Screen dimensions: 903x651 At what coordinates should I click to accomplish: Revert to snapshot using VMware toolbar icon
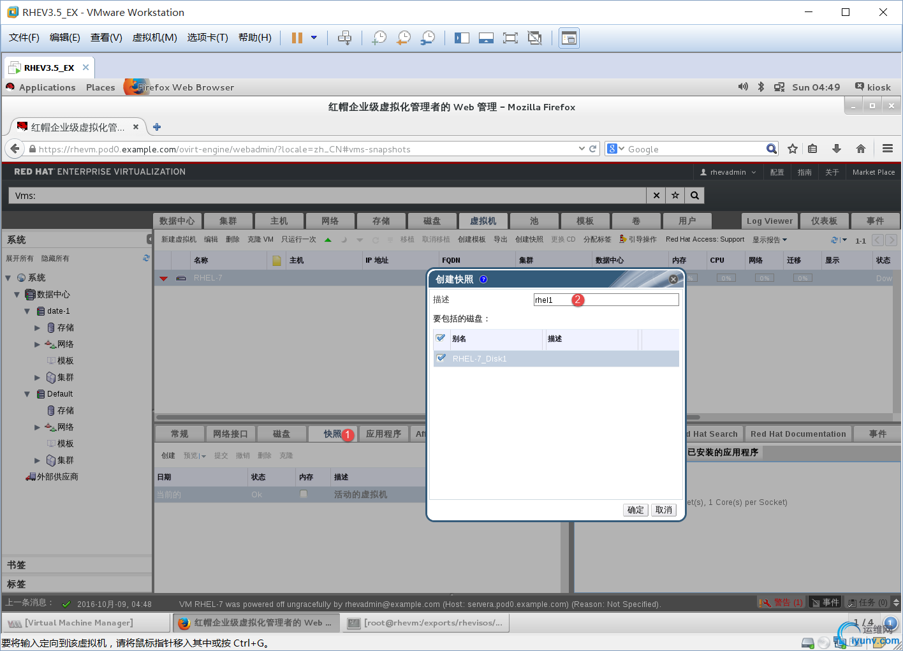click(x=404, y=38)
